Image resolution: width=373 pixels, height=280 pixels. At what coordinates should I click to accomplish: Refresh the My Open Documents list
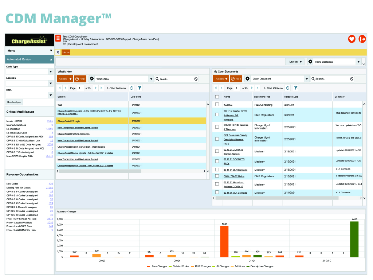click(x=288, y=88)
